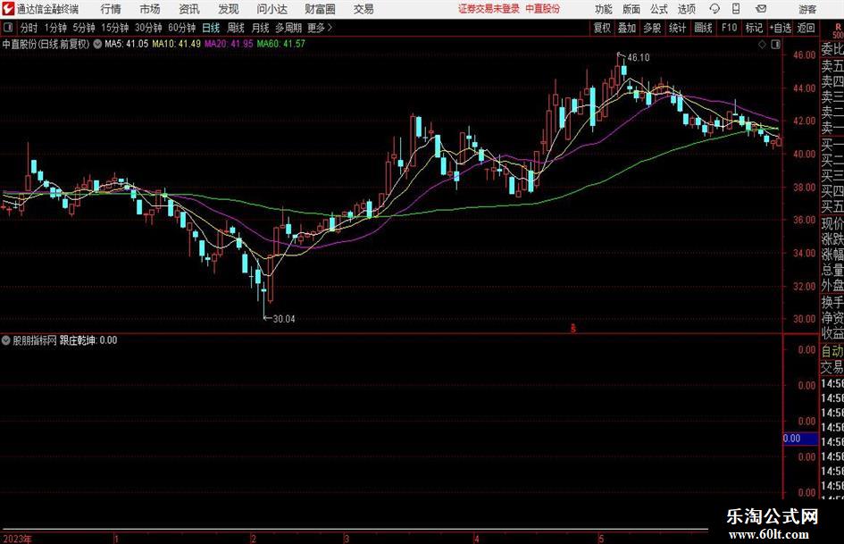This screenshot has height=544, width=844.
Task: Click the 委比 row in the right panel
Action: point(832,49)
